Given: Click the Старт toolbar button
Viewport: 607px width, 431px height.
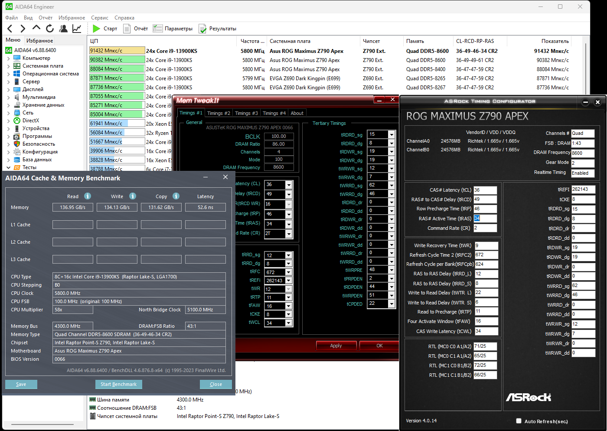Looking at the screenshot, I should (105, 29).
